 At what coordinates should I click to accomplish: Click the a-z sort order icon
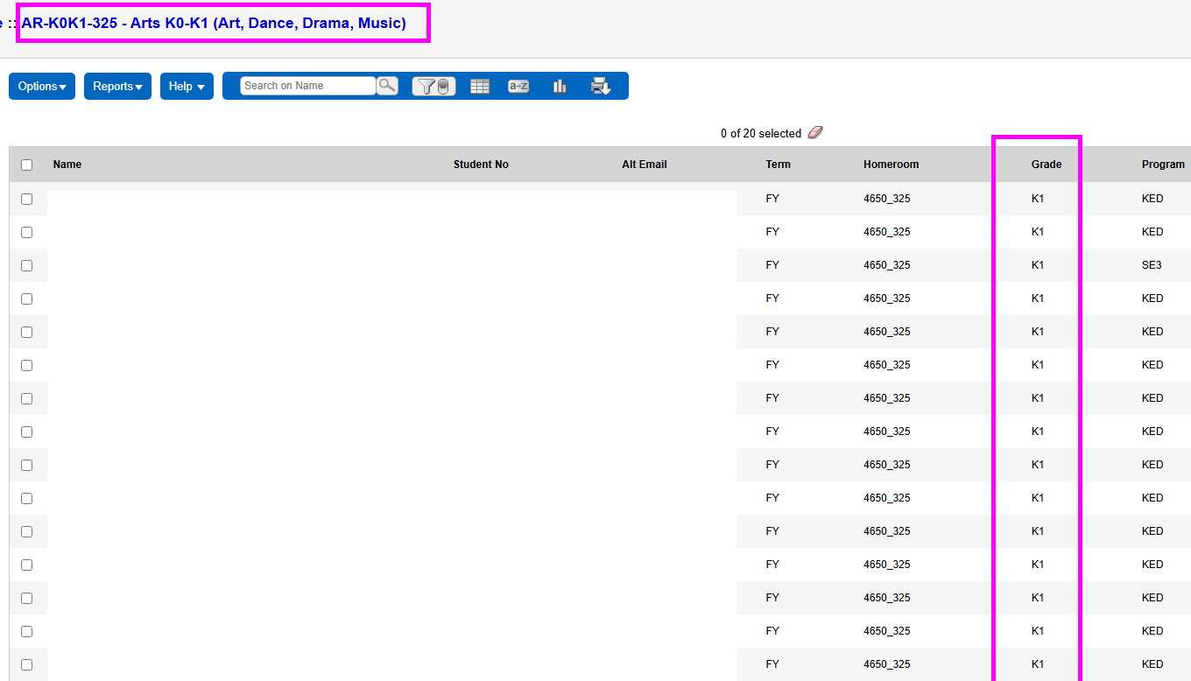pos(518,86)
